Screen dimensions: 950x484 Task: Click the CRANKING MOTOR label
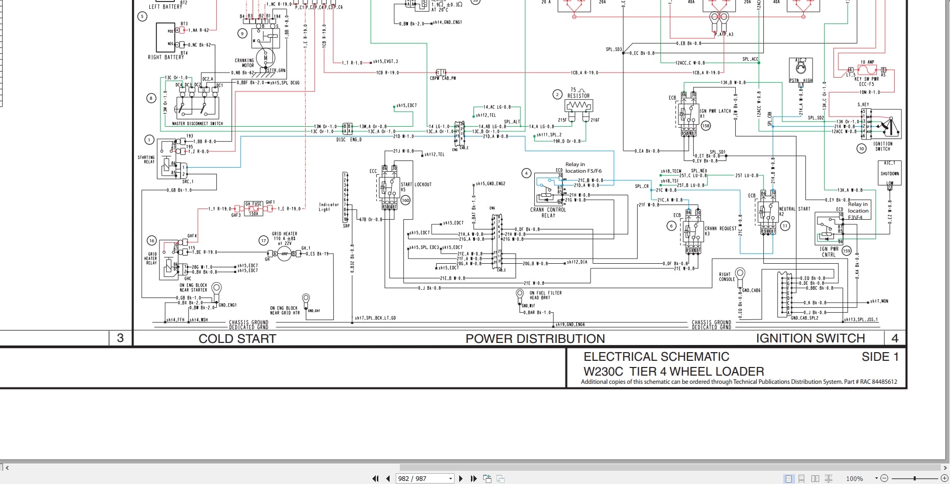244,63
